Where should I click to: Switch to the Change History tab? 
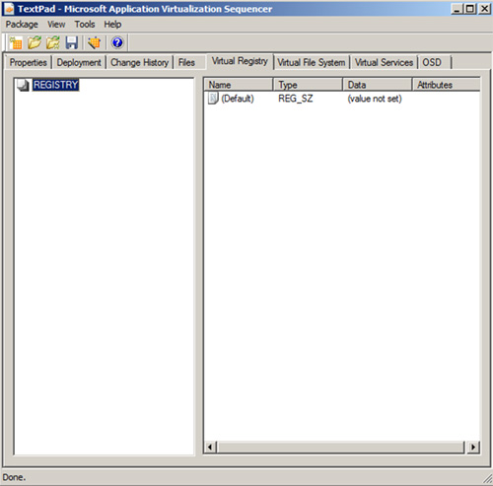coord(139,62)
